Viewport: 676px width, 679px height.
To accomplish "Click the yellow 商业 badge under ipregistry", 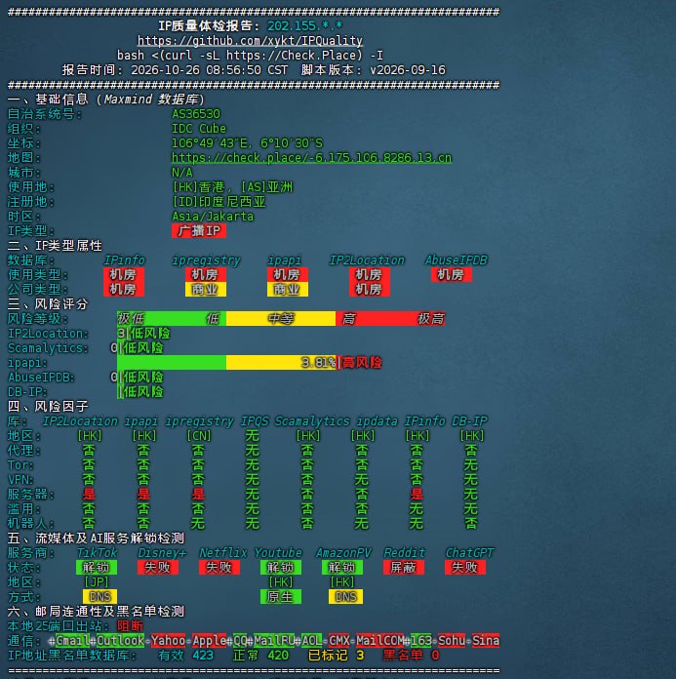I will point(205,290).
